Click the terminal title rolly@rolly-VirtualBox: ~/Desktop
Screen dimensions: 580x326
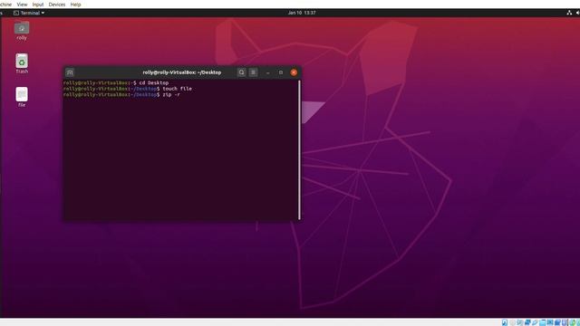182,72
